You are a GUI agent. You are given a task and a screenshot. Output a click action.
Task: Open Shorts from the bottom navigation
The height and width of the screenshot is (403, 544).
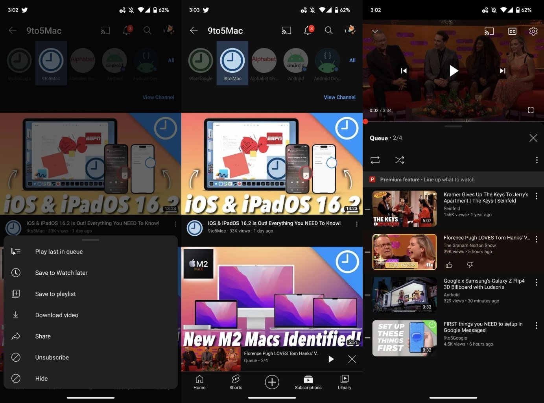tap(236, 382)
